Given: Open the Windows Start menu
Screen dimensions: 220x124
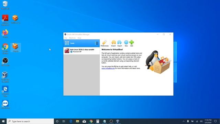Looking at the screenshot, I should click(x=3, y=121).
